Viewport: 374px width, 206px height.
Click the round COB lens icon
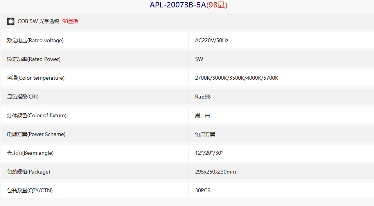[x=11, y=21]
